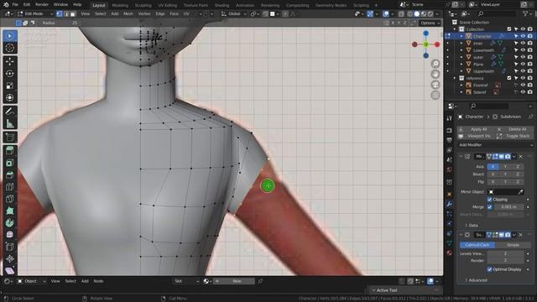Select the Scale tool

(x=9, y=86)
